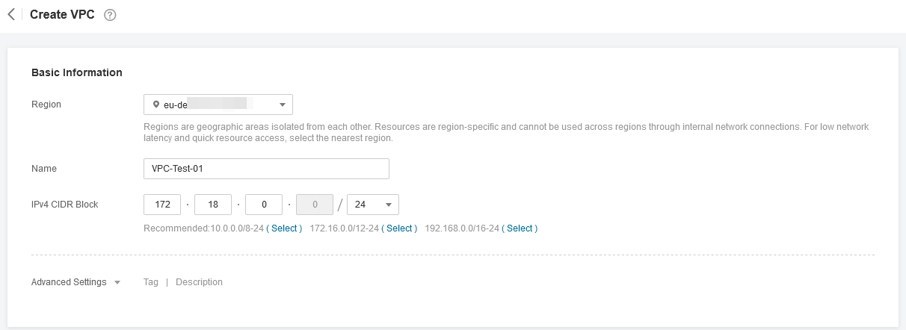Image resolution: width=906 pixels, height=330 pixels.
Task: Click the second CIDR octet field showing 18
Action: 213,205
